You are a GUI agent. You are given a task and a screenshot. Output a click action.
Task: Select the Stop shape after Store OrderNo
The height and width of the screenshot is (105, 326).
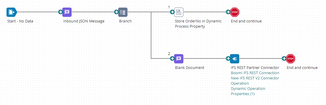coord(235,12)
